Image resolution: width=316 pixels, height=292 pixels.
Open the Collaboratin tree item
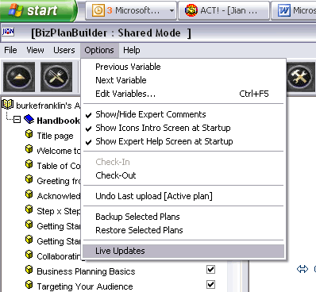tap(59, 256)
